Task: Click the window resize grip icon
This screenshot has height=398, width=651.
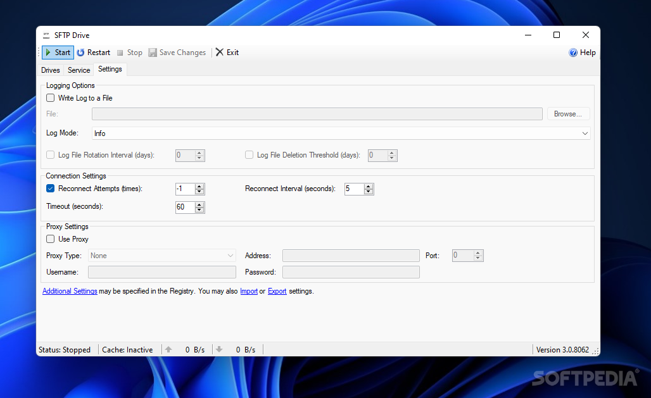Action: (596, 352)
